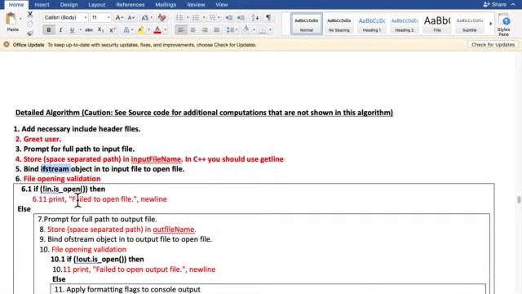Open the font color dropdown arrow
This screenshot has height=294, width=522.
coord(166,30)
